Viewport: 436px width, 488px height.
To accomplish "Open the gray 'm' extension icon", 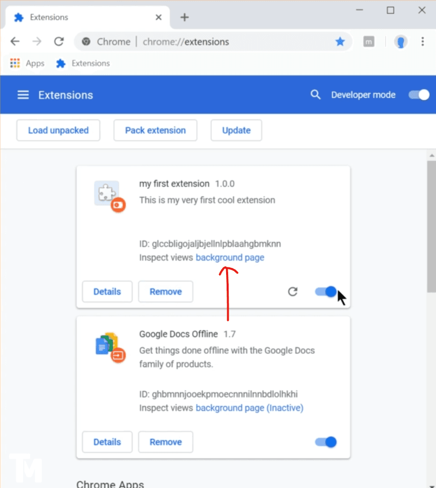I will (369, 42).
